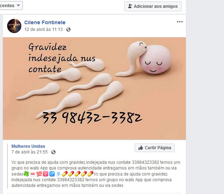Click the add-friend person icon
The height and width of the screenshot is (194, 224).
coord(130,6)
